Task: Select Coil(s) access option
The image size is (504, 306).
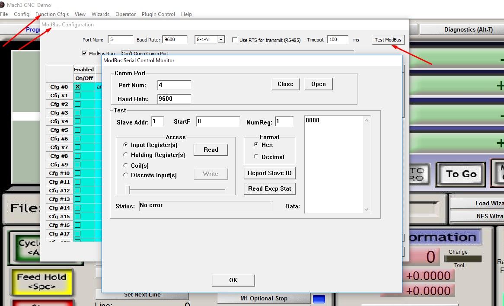Action: (125, 165)
